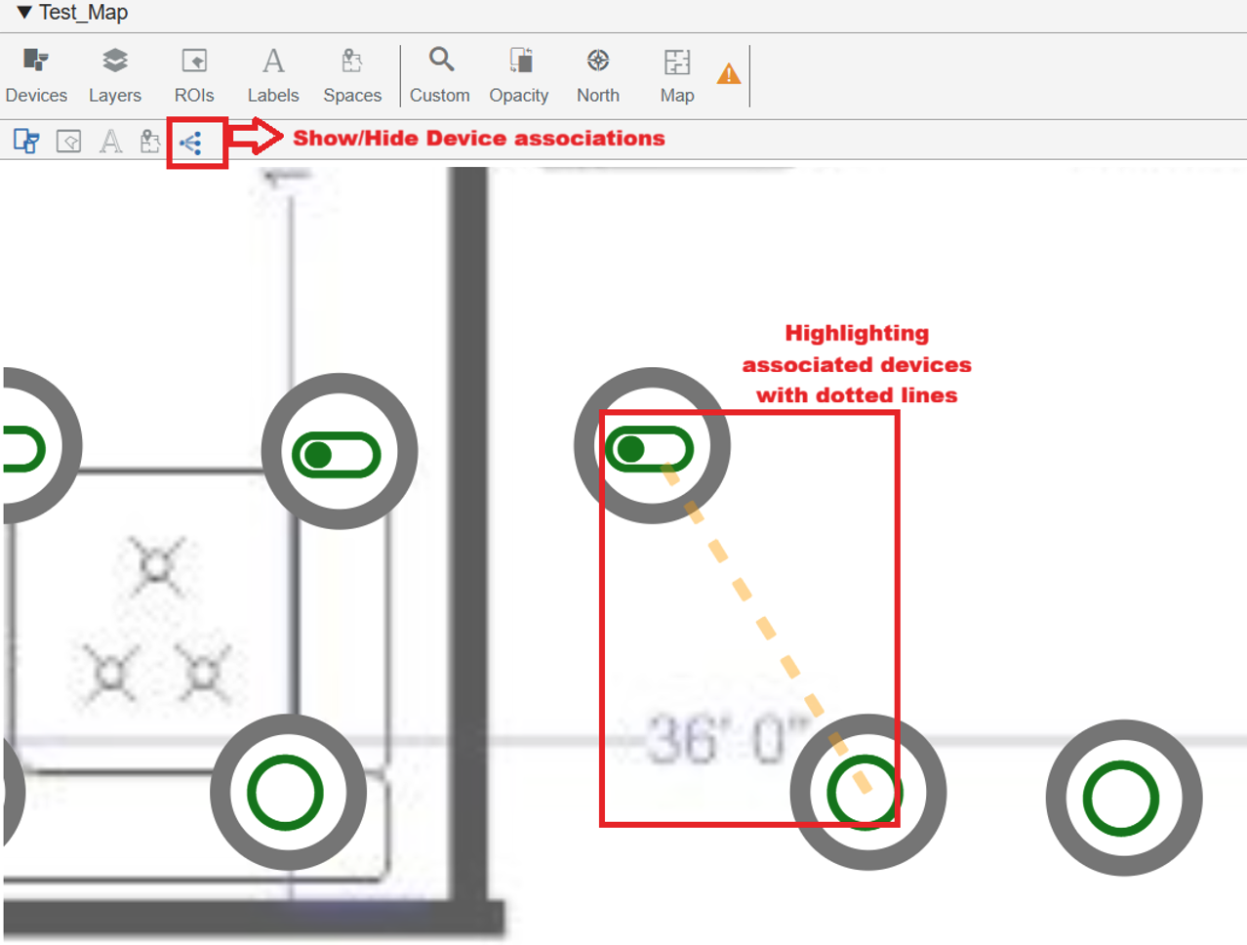Viewport: 1247px width, 945px height.
Task: Toggle label visibility small 'A' icon
Action: [x=111, y=142]
